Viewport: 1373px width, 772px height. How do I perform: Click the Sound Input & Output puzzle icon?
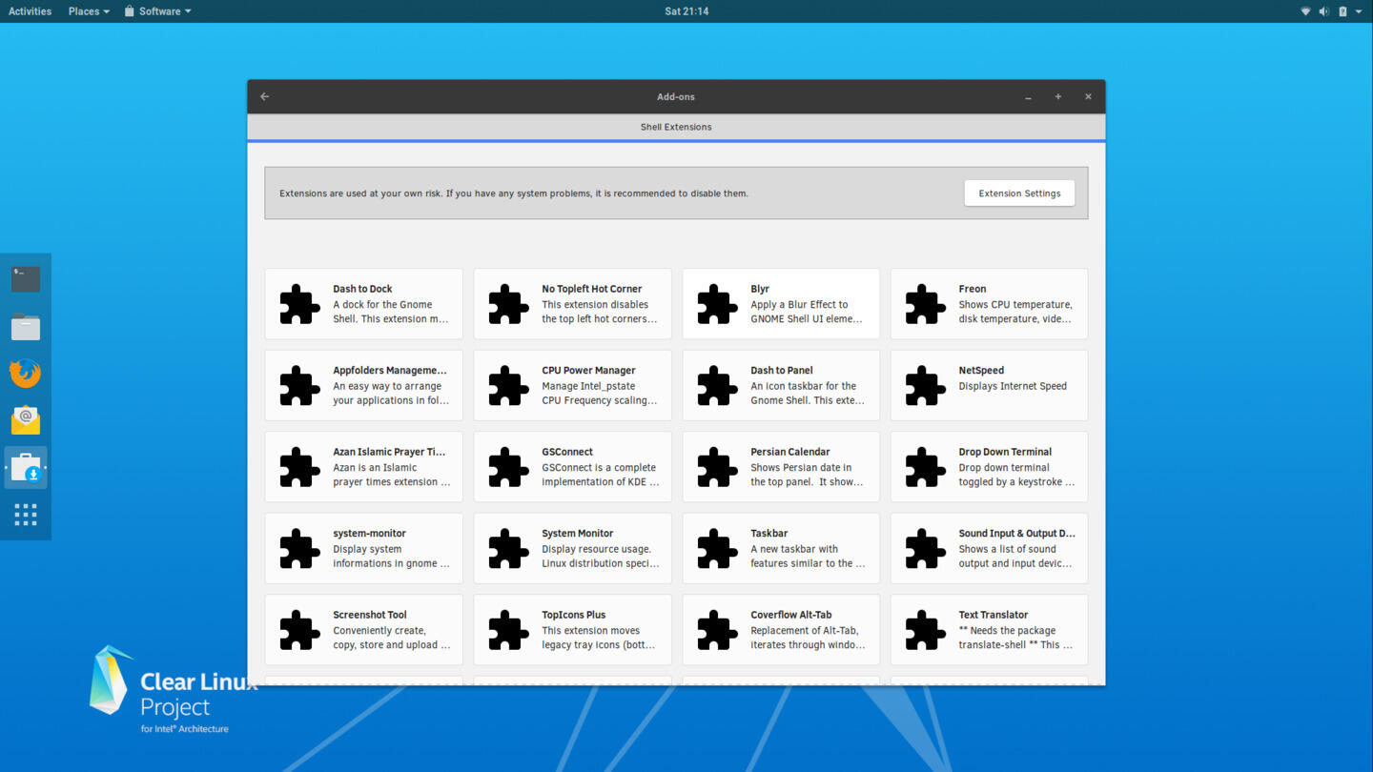pyautogui.click(x=925, y=549)
